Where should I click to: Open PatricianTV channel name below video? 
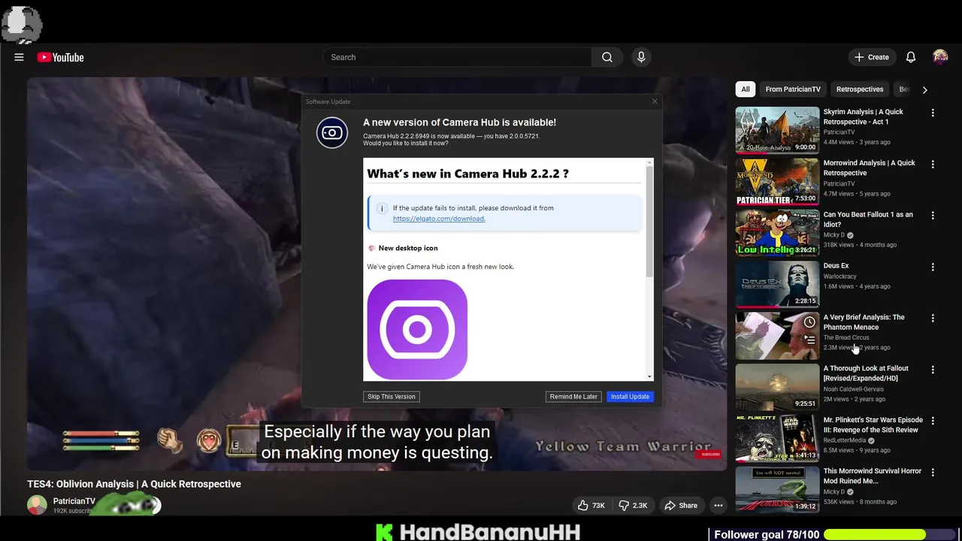coord(74,501)
